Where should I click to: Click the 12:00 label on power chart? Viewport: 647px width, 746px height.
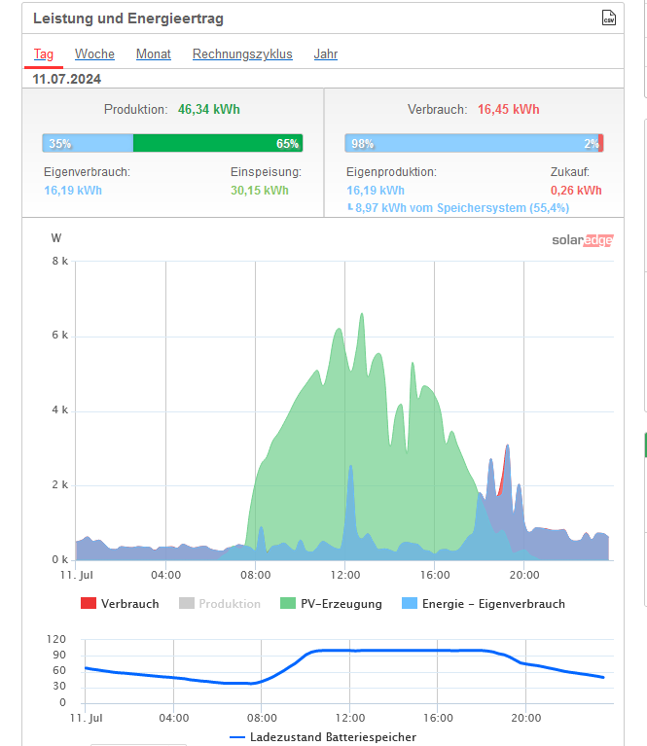click(345, 575)
